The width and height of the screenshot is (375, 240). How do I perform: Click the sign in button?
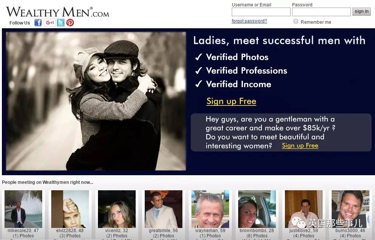(361, 11)
